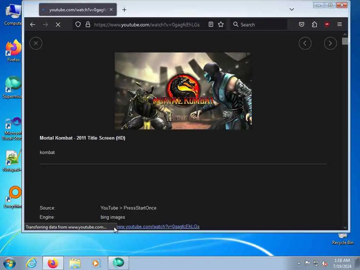Screen dimensions: 360x270
Task: Open the Firefox hamburger application menu
Action: click(x=340, y=24)
